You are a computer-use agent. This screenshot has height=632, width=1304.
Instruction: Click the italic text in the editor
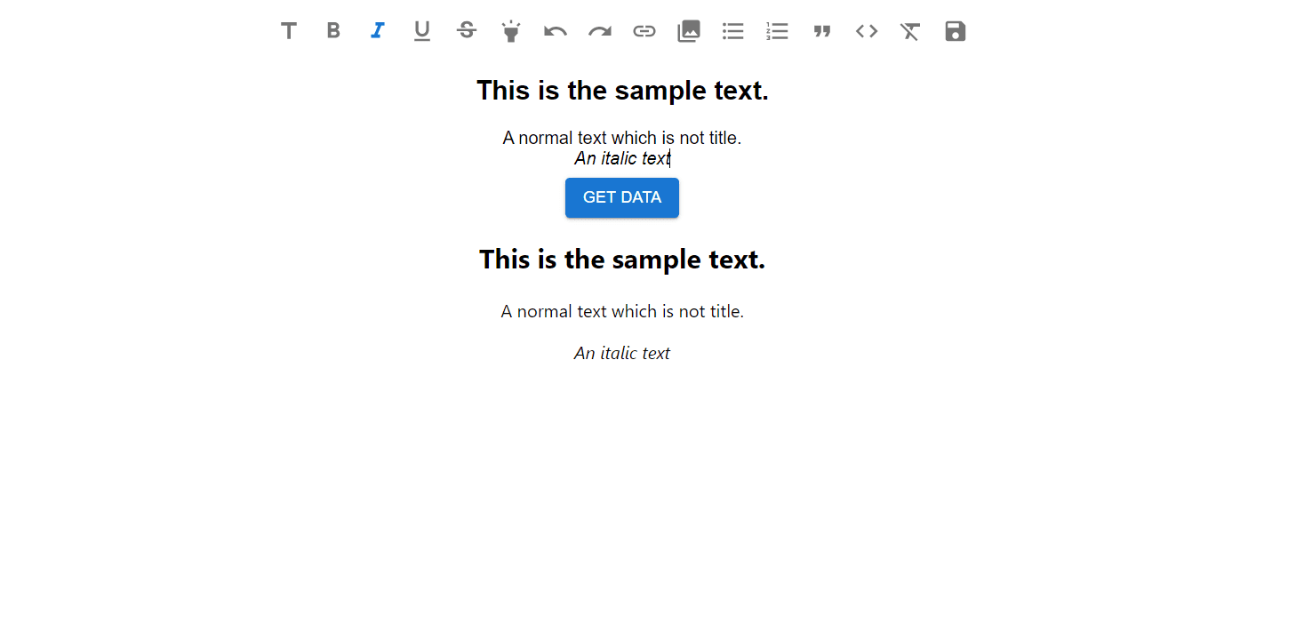coord(621,159)
